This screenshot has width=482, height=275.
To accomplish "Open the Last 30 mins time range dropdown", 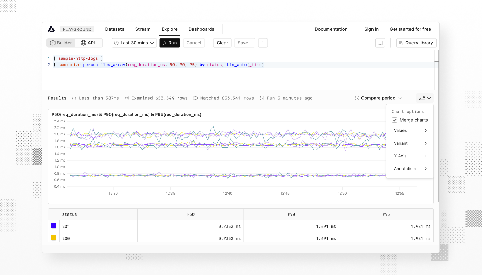I will point(134,43).
